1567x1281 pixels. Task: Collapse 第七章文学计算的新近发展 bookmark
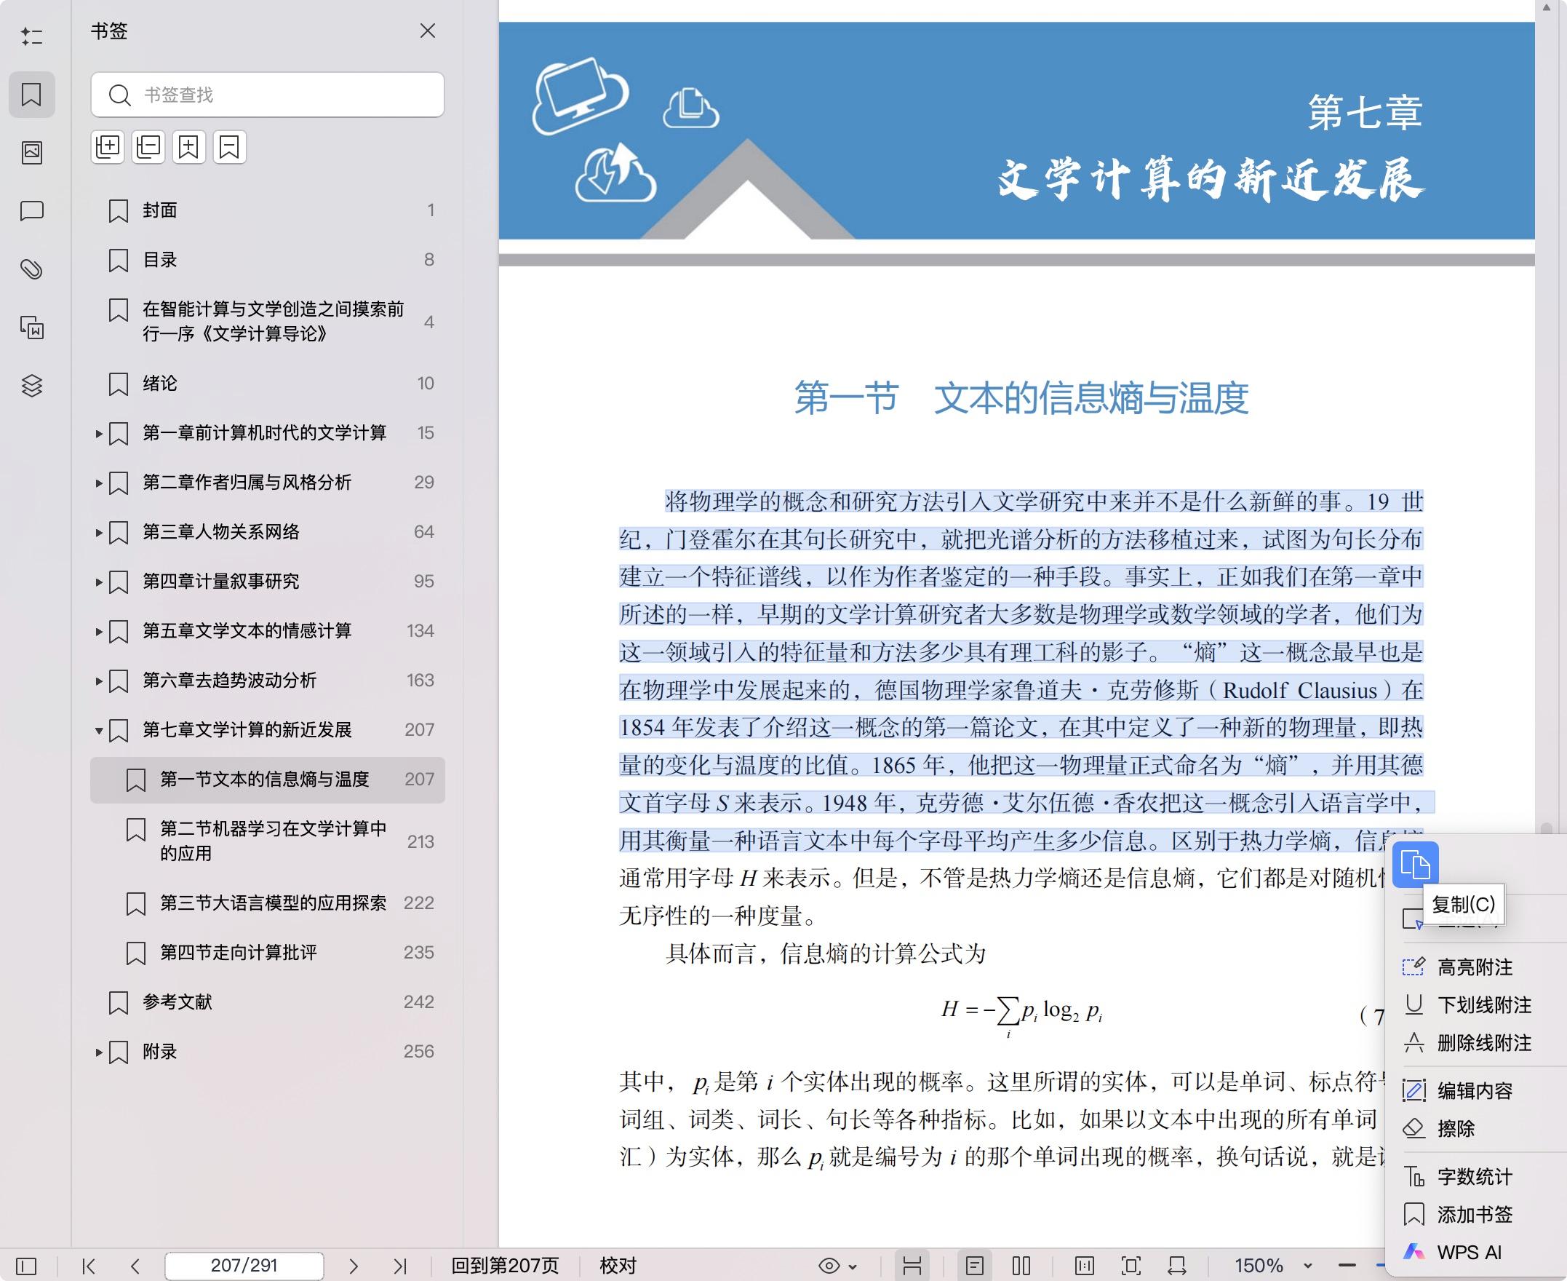tap(99, 731)
